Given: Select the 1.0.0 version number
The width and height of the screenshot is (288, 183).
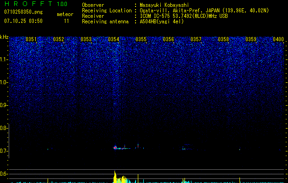Looking at the screenshot, I should tap(62, 4).
